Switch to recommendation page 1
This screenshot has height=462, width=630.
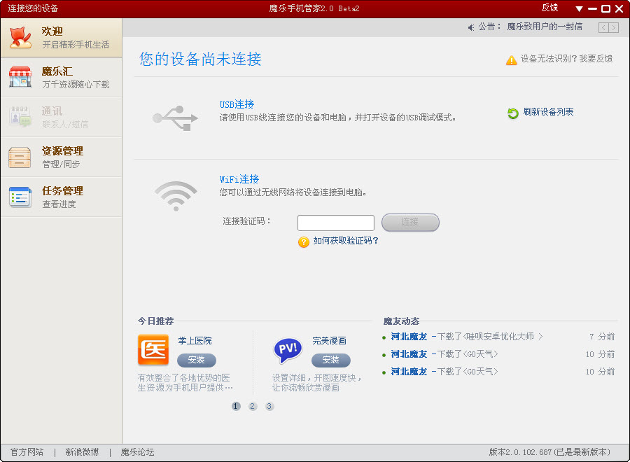pyautogui.click(x=236, y=406)
